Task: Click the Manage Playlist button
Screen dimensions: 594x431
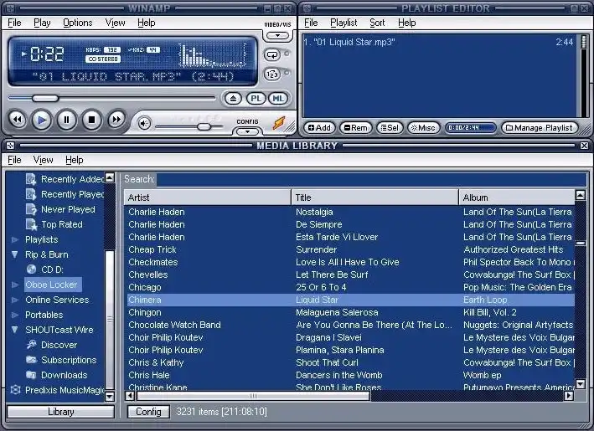Action: click(x=540, y=128)
